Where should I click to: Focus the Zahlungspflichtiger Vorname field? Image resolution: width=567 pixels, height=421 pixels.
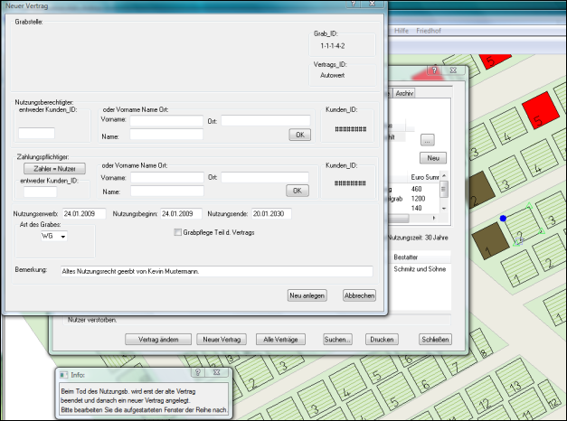pyautogui.click(x=167, y=177)
